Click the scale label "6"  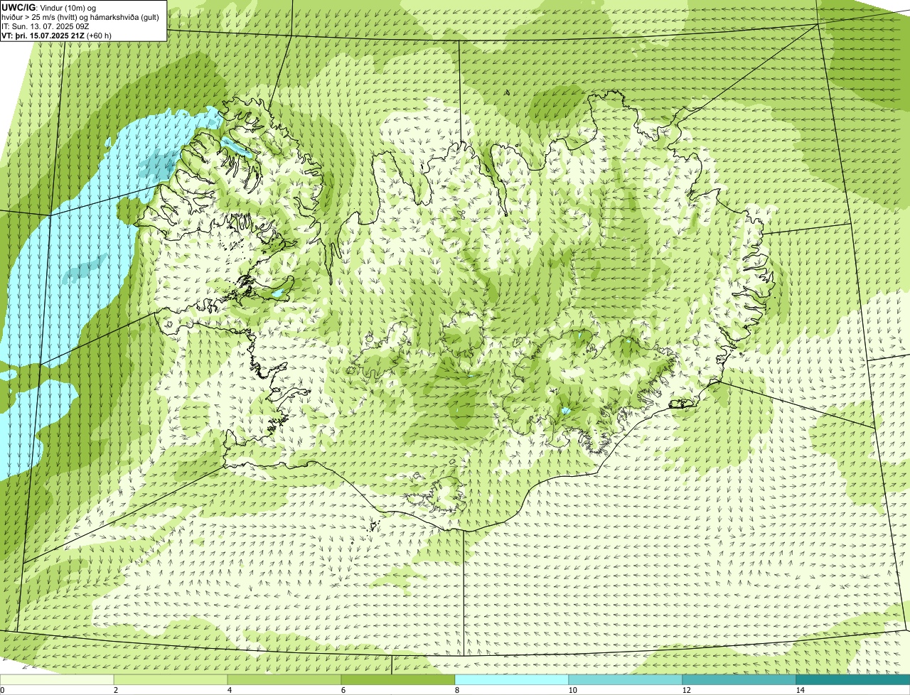pos(343,690)
